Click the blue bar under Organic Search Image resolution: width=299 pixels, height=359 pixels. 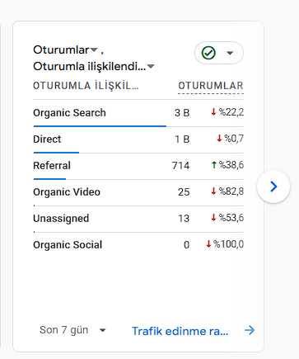coord(100,126)
